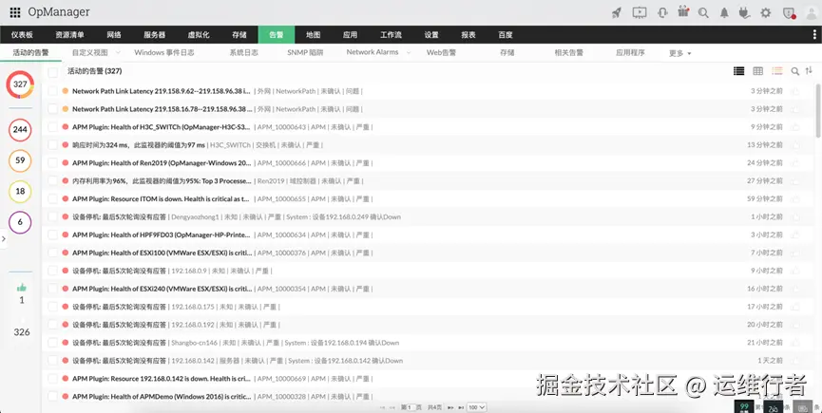Switch to Windows 事件日志 tab
The height and width of the screenshot is (413, 822).
point(164,52)
